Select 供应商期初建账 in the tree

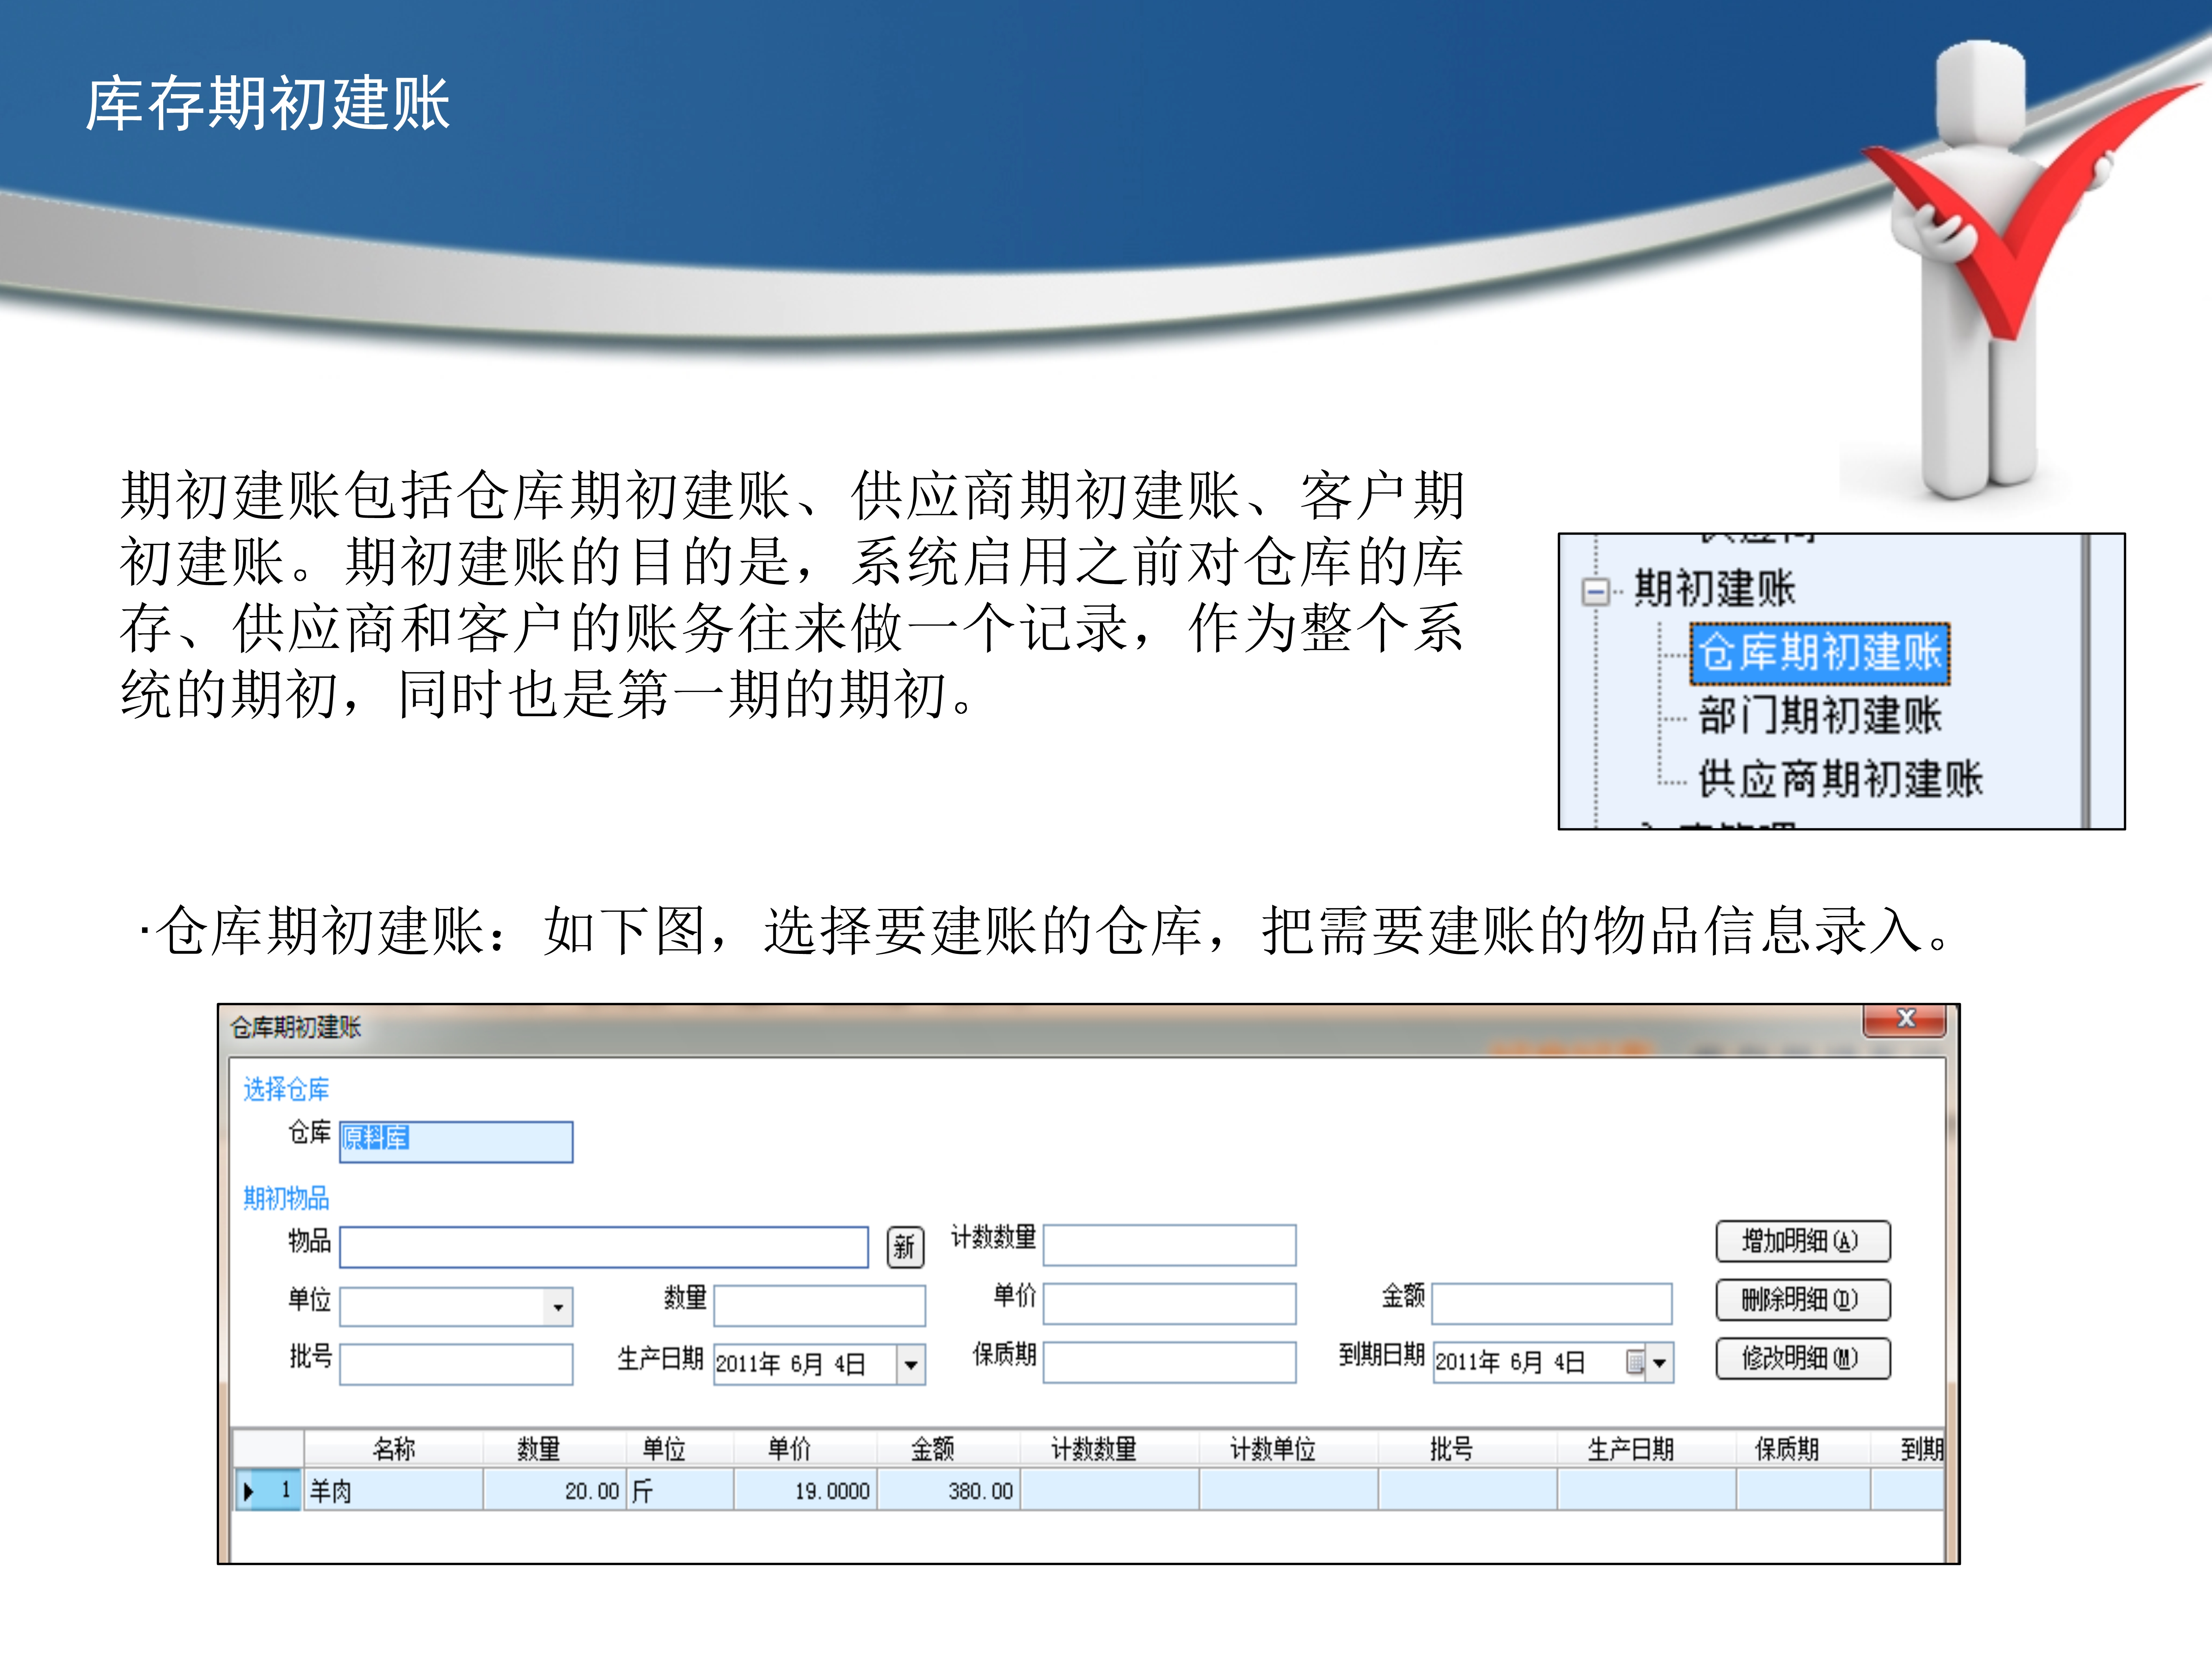pos(1839,779)
